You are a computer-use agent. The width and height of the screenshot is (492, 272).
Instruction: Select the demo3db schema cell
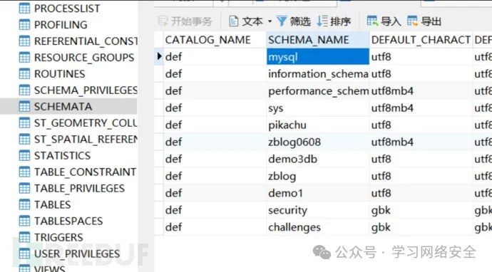[x=318, y=159]
